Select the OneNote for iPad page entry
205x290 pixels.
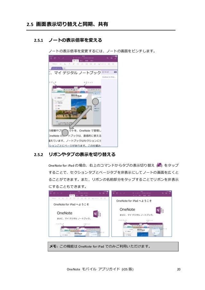pos(109,77)
